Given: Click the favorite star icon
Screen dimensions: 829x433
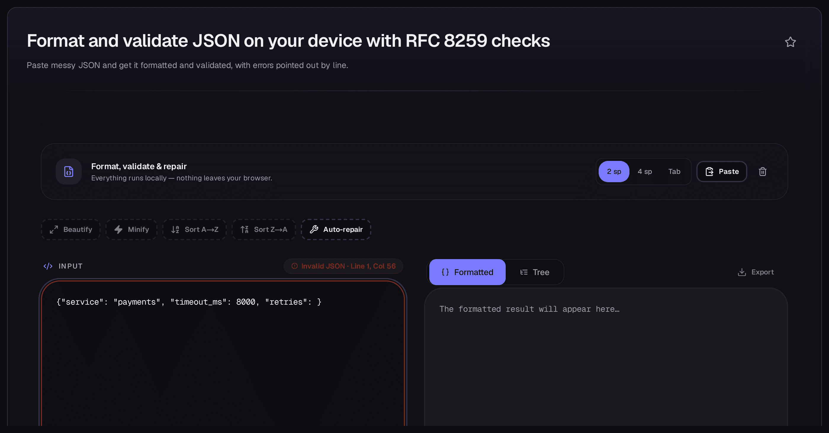Looking at the screenshot, I should [x=791, y=42].
